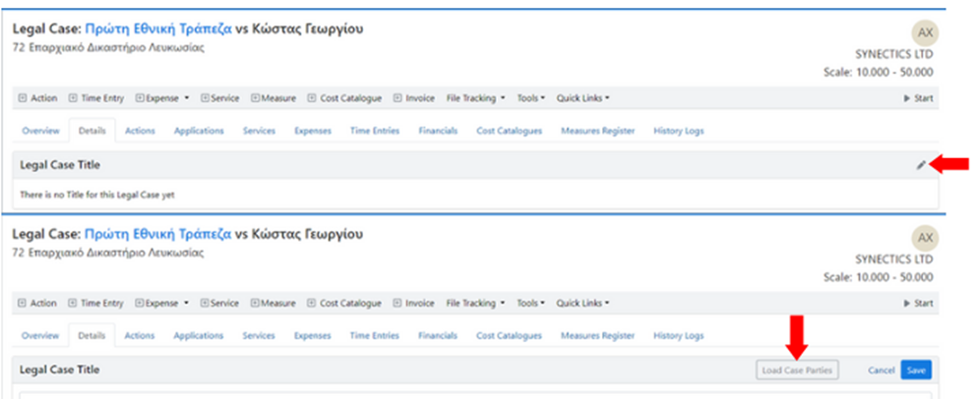Open the File Tracking dropdown in upper toolbar
The height and width of the screenshot is (399, 976).
point(476,98)
